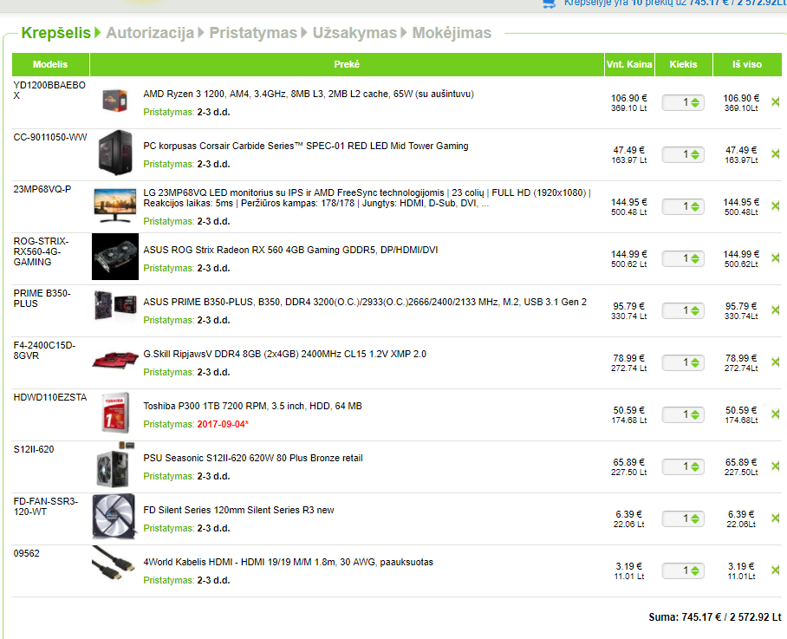787x639 pixels.
Task: Open the Corsair Carbide case thumbnail
Action: coord(115,153)
